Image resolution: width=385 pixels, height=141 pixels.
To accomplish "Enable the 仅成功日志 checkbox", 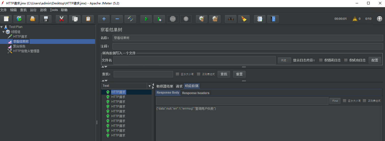I will pos(346,60).
